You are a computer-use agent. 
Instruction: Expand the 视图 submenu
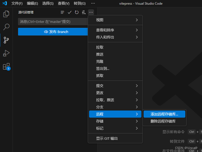[115, 20]
